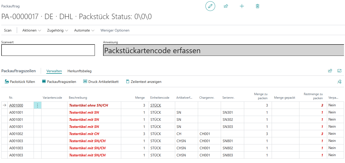Viewport: 345px width, 163px height.
Task: Click the Scan button
Action: click(8, 30)
